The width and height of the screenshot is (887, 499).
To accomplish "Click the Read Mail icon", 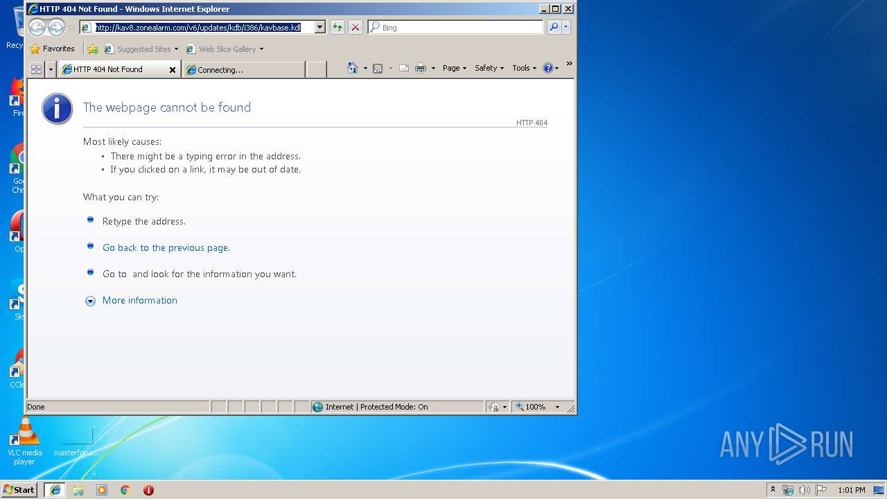I will (x=403, y=68).
